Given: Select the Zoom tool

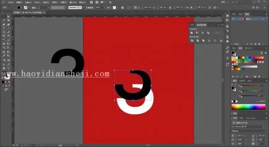Looking at the screenshot, I should (x=8, y=68).
